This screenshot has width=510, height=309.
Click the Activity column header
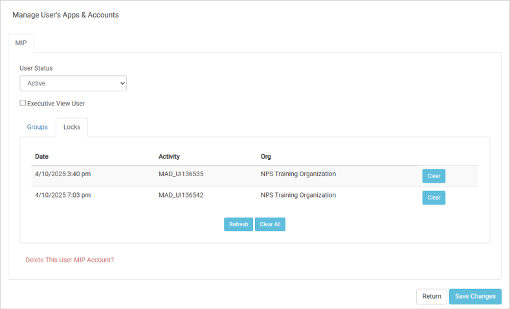point(169,157)
